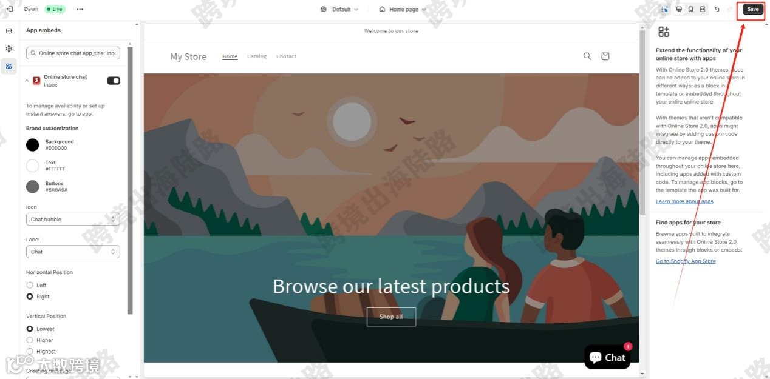Open the Sections sidebar icon
Image resolution: width=770 pixels, height=379 pixels.
9,31
